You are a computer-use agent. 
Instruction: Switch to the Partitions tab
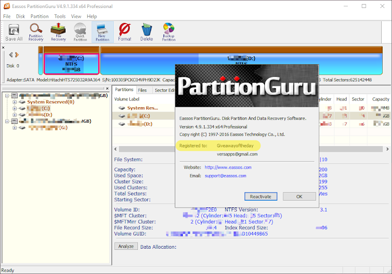point(124,90)
